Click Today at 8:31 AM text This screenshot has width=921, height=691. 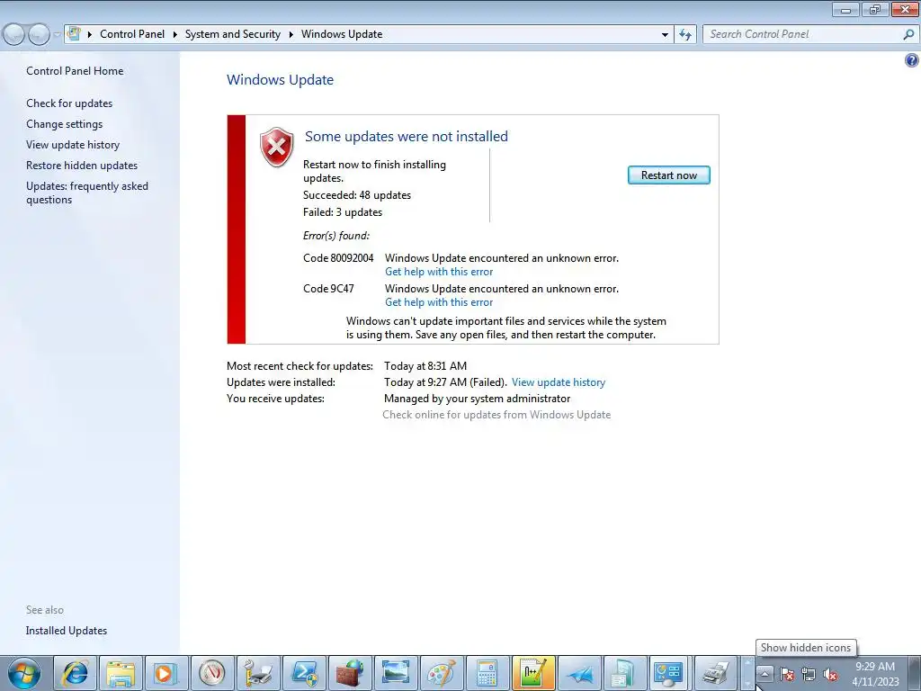[425, 366]
